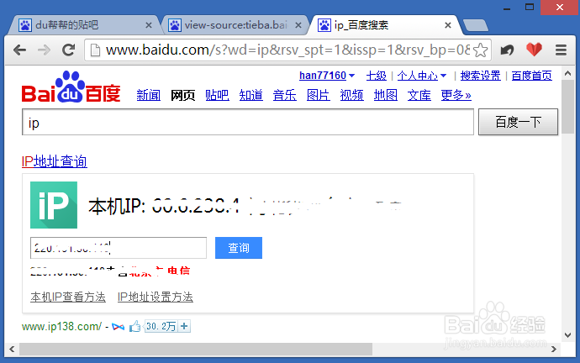Click the 30.2万 likes count
The image size is (580, 363).
pos(161,326)
